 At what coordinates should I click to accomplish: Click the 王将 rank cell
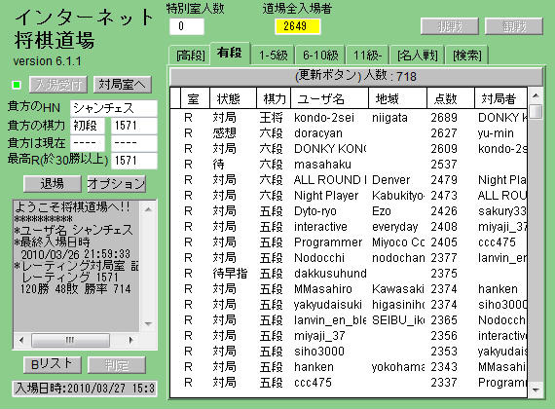point(271,118)
